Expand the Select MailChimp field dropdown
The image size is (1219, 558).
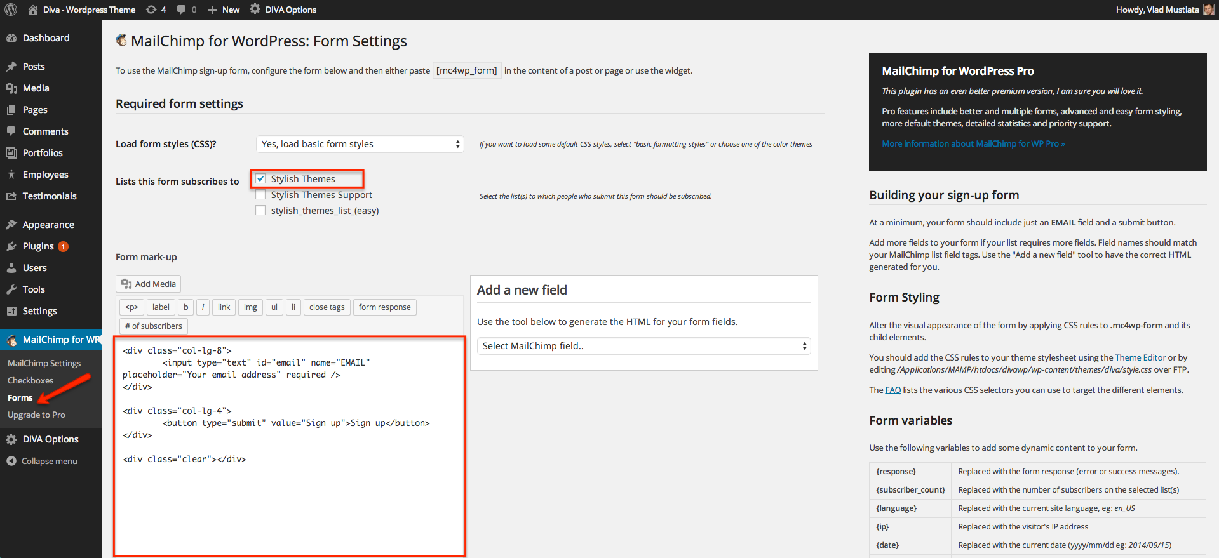click(643, 346)
